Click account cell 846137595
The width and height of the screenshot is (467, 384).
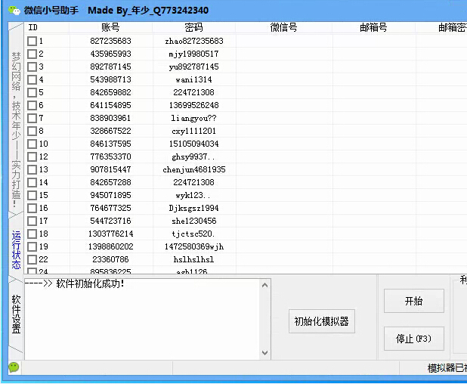111,144
